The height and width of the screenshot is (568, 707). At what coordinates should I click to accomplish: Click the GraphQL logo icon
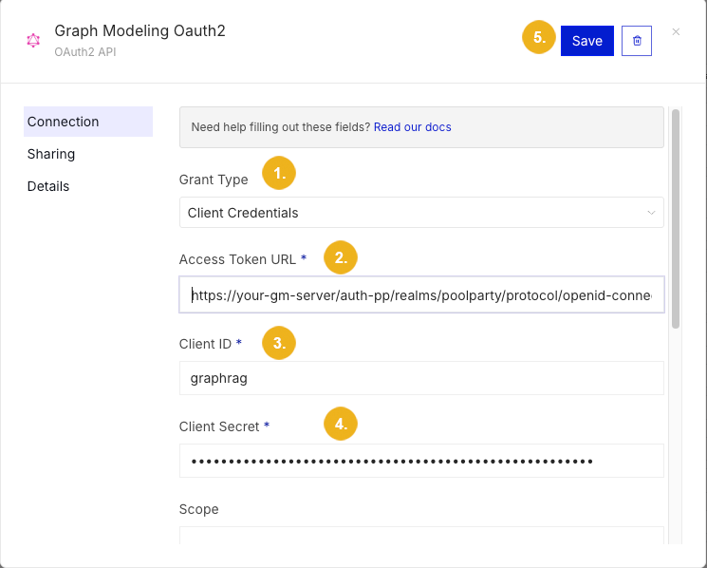pos(33,41)
